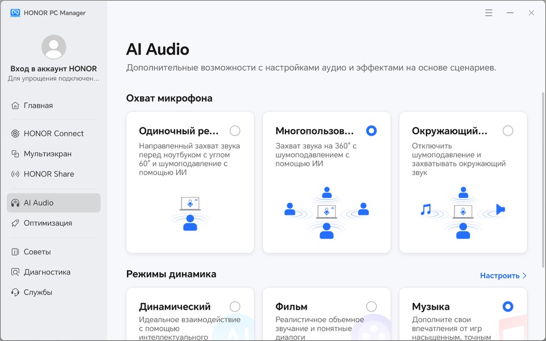
Task: Click the Режимы динамика section heading
Action: (x=171, y=274)
